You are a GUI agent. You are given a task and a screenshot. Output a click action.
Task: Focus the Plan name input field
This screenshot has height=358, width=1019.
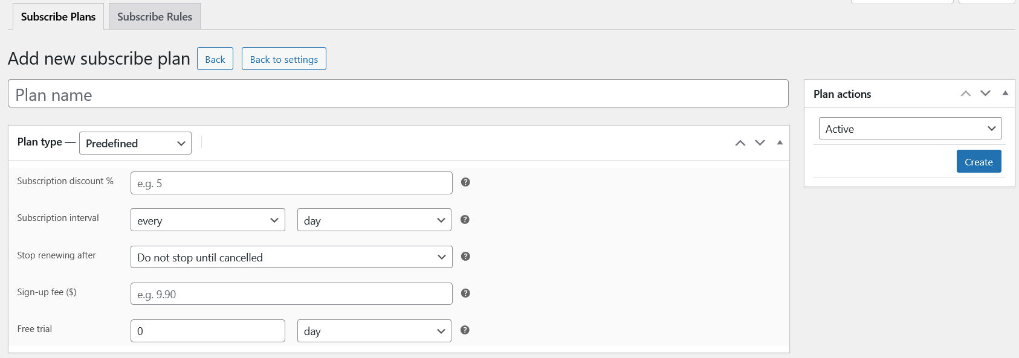click(x=398, y=94)
